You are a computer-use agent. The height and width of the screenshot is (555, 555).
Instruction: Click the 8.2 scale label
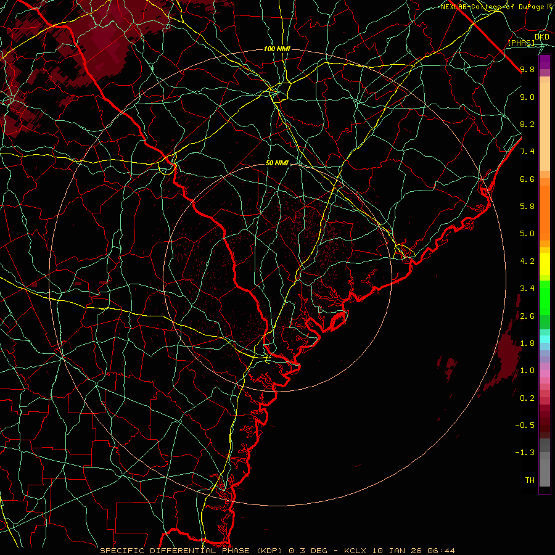coord(527,124)
